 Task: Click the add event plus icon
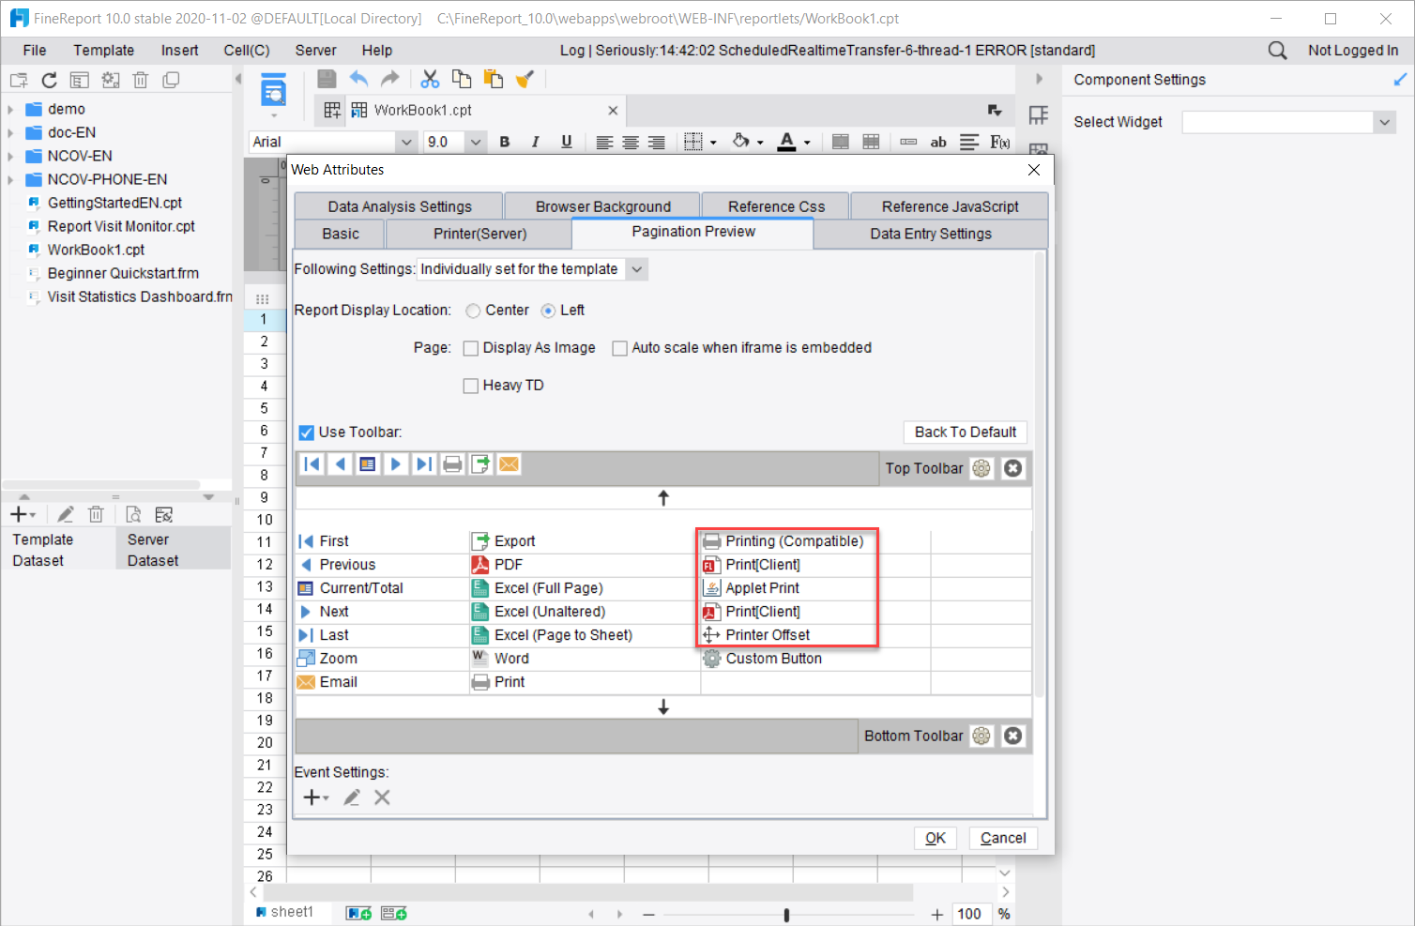pyautogui.click(x=315, y=797)
